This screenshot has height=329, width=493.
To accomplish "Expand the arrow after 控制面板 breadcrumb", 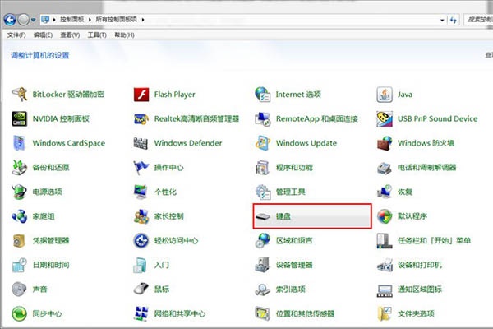I will (90, 20).
